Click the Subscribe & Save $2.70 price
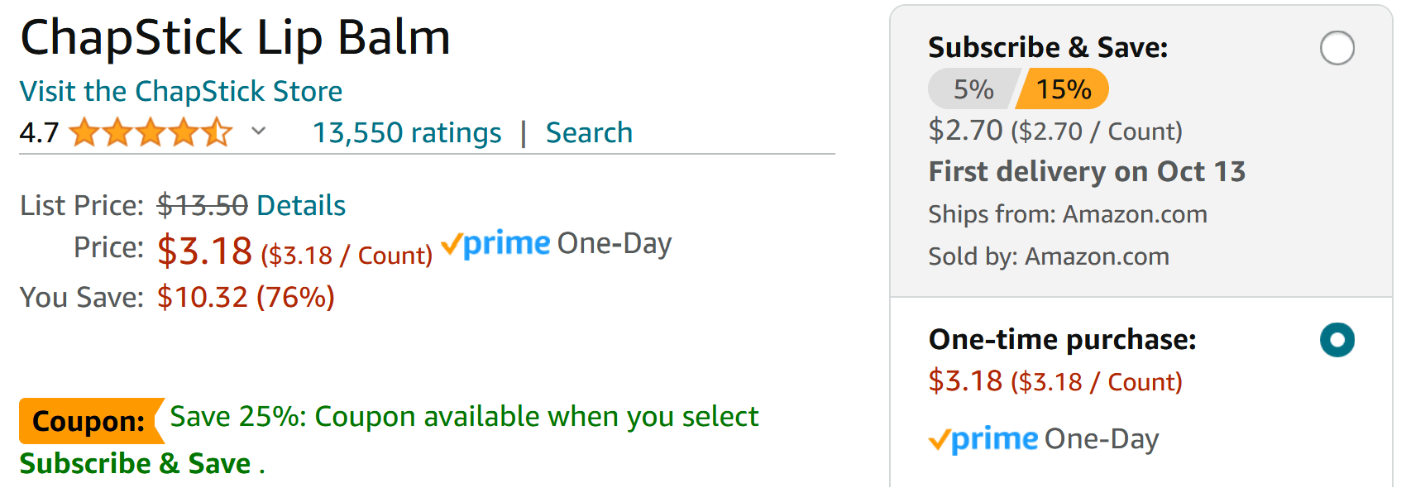 965,130
